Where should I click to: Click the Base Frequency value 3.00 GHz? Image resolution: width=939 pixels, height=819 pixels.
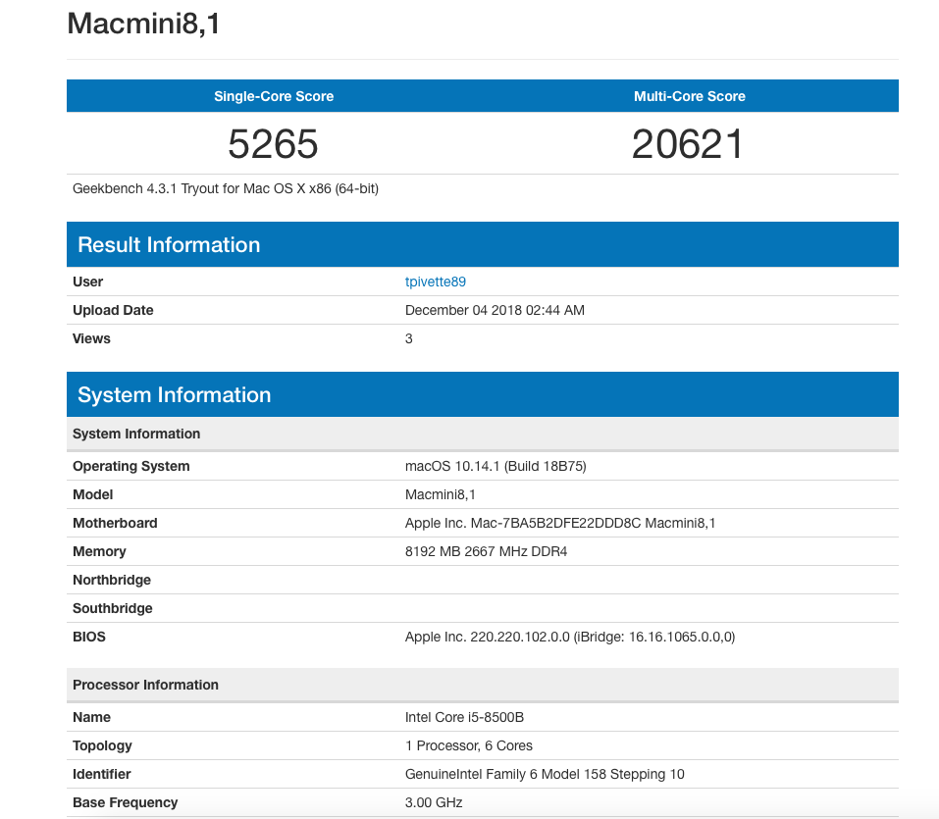pos(434,803)
